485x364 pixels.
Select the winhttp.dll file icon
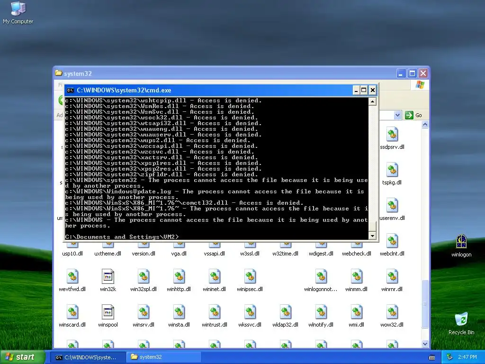point(179,276)
